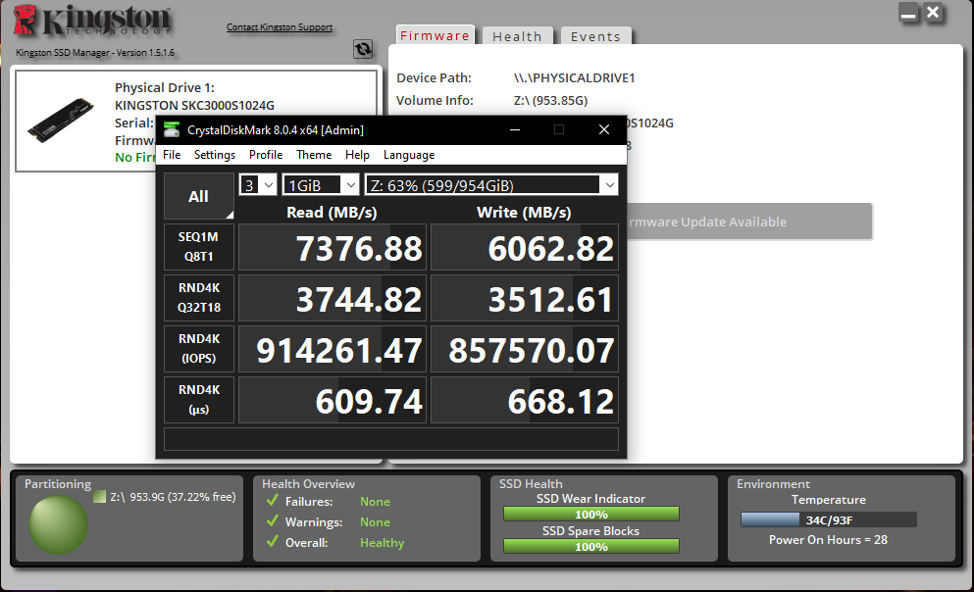This screenshot has height=592, width=974.
Task: Open the 1GiB test size dropdown
Action: 321,185
